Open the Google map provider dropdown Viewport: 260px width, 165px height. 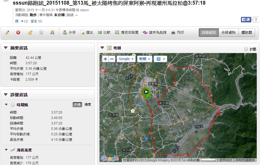coord(126,59)
